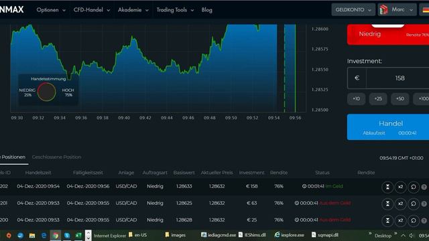Screen dimensions: 429x241
Task: Click x2 double-up icon in the €25 row
Action: tap(400, 220)
